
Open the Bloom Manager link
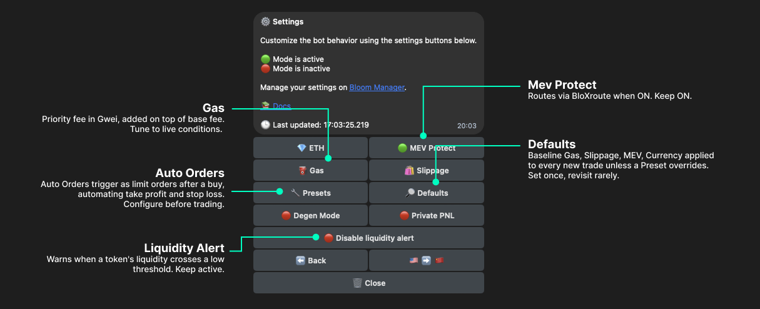pos(377,88)
